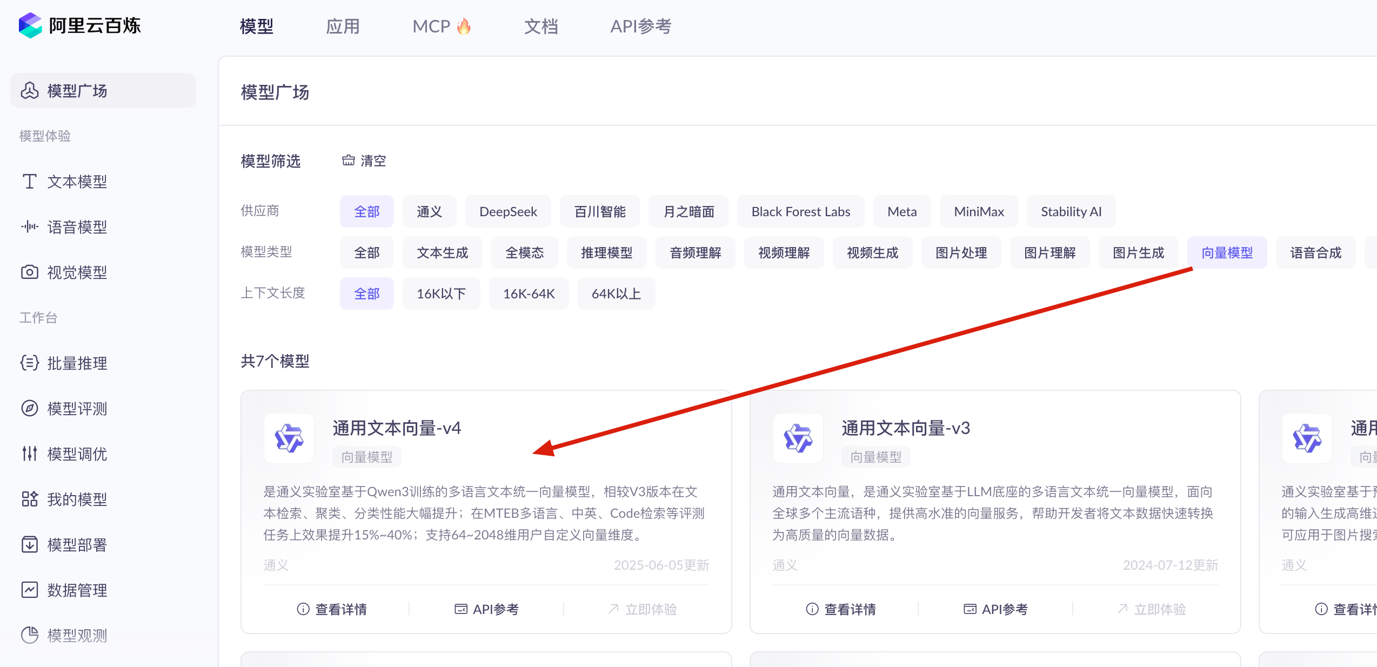This screenshot has width=1377, height=667.
Task: Click the 清空 filter clear icon
Action: click(x=349, y=161)
